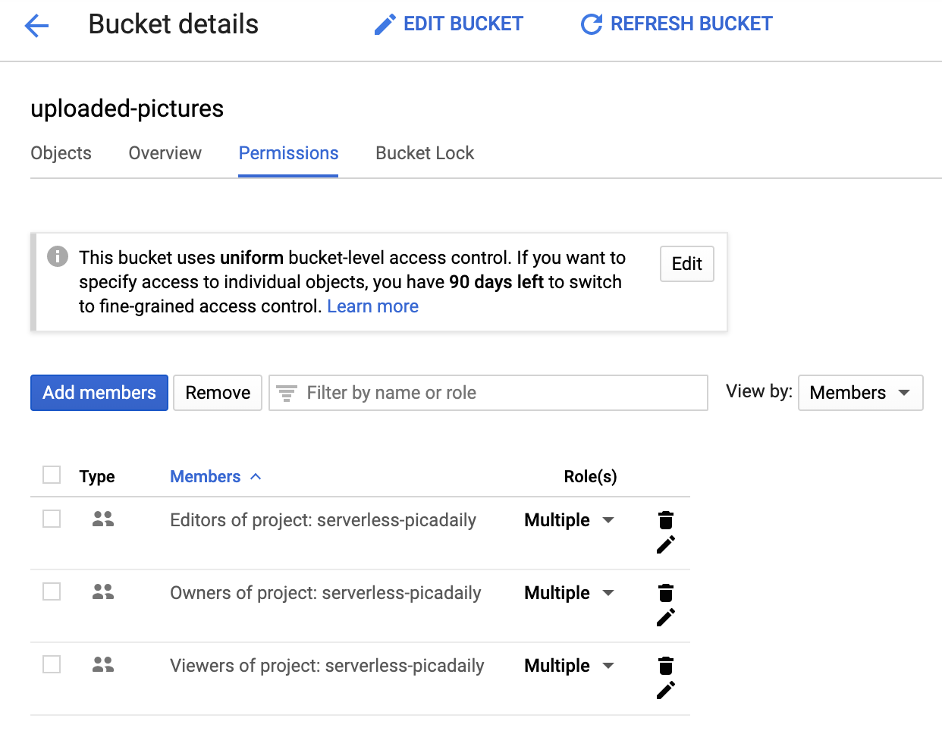The image size is (942, 734).
Task: Sort by the Members column header
Action: point(206,476)
